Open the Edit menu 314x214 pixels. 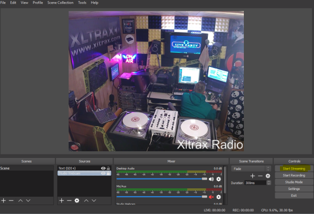(x=13, y=3)
